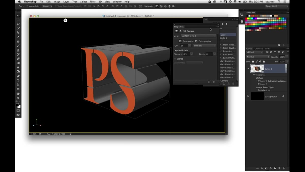Click the lights filter bulb icon in 3D panel
Screen dimensions: 305x172
[x=226, y=24]
